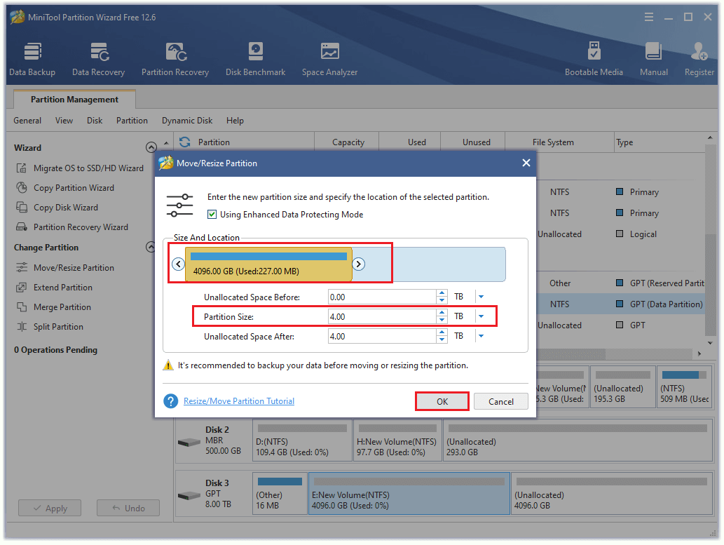Select Disk 3 E:New Volume(NTFS) block
The width and height of the screenshot is (724, 545).
(409, 493)
